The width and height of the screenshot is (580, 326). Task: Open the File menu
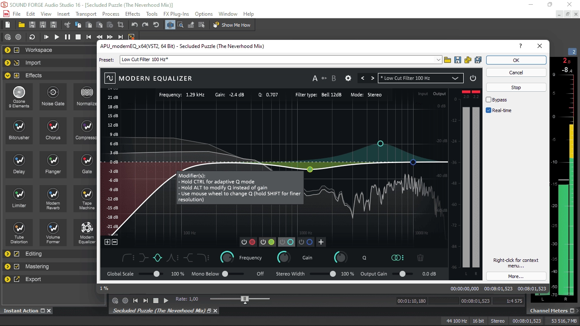(17, 14)
